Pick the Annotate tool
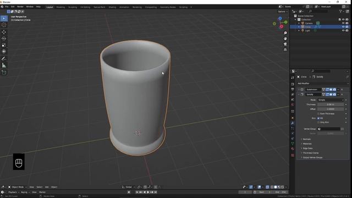This screenshot has height=198, width=352. 4,59
